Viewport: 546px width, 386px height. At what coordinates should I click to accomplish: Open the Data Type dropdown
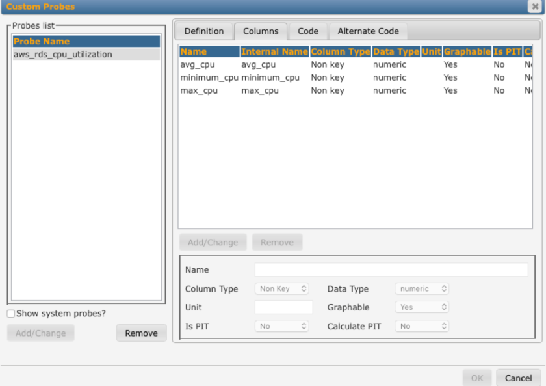point(422,288)
